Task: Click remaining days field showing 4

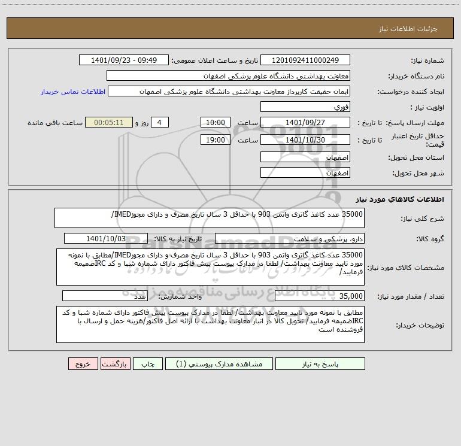Action: click(160, 122)
